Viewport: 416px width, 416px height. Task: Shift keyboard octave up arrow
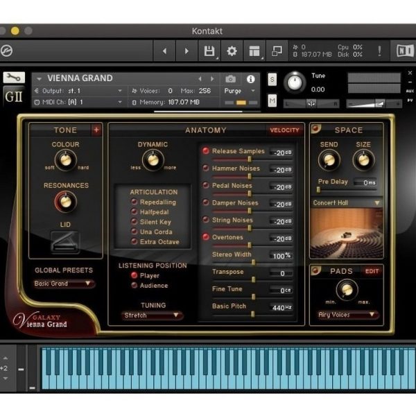point(6,358)
